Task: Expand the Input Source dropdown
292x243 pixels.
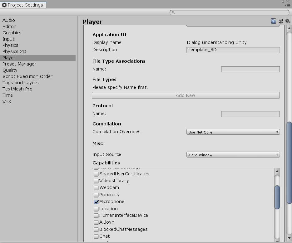Action: 233,155
